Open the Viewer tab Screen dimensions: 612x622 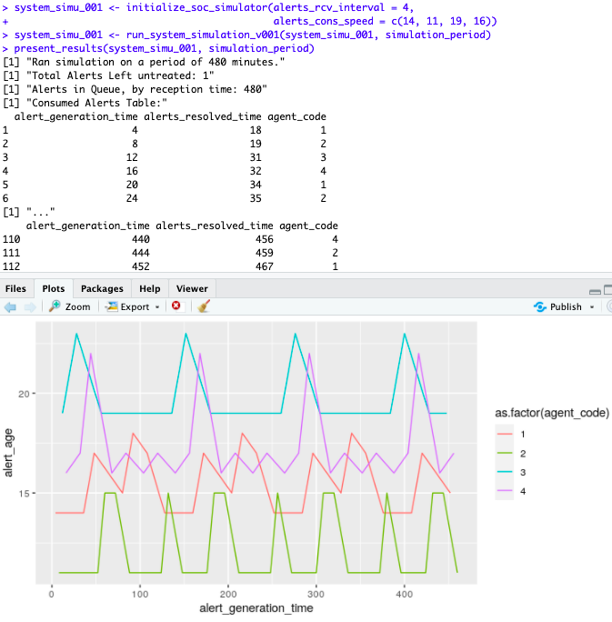[x=192, y=288]
